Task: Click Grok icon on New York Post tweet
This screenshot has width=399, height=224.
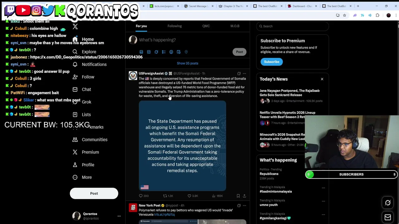Action: pos(239,206)
